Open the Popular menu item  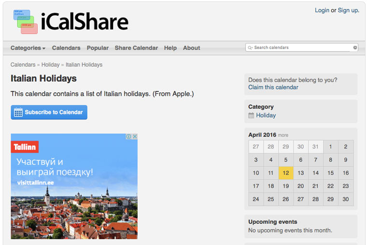tap(98, 48)
